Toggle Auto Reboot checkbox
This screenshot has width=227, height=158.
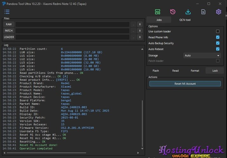pos(217,49)
